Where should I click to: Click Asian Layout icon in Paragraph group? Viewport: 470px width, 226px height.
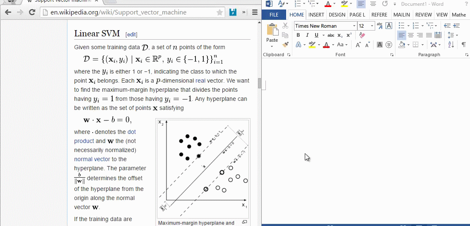point(433,45)
